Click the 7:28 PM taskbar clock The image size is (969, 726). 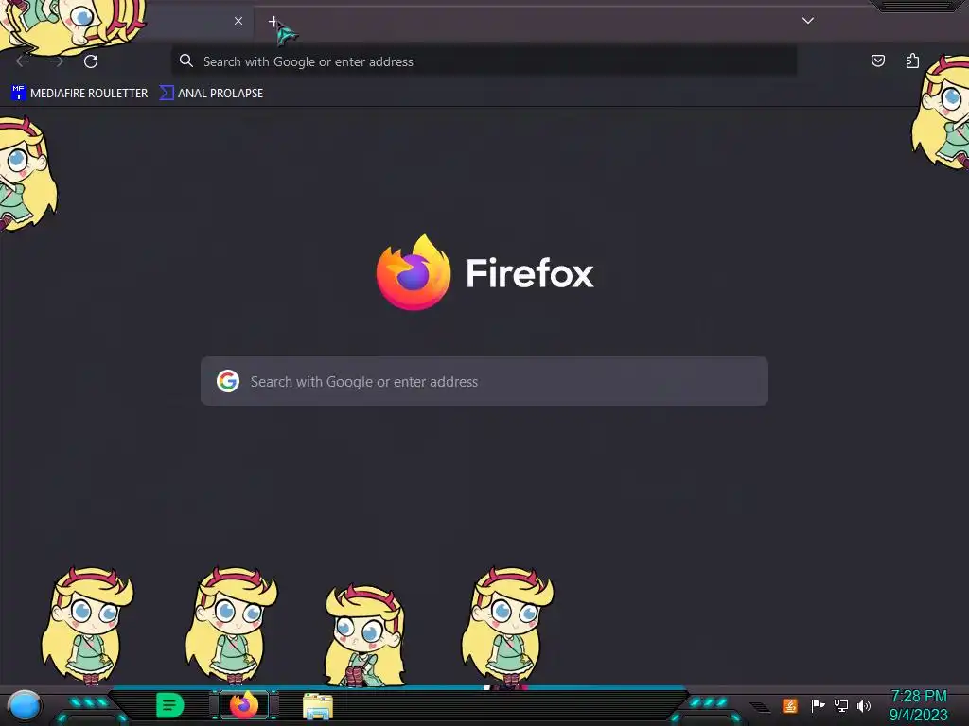918,705
